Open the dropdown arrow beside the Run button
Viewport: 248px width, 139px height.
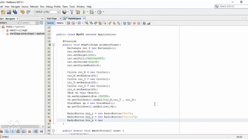coord(88,12)
